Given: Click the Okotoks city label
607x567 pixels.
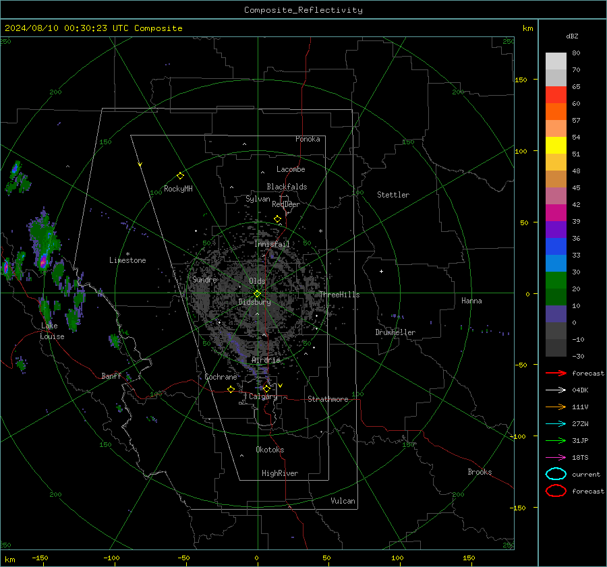Looking at the screenshot, I should [270, 450].
